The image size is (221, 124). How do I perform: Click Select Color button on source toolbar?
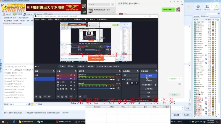tap(91, 66)
